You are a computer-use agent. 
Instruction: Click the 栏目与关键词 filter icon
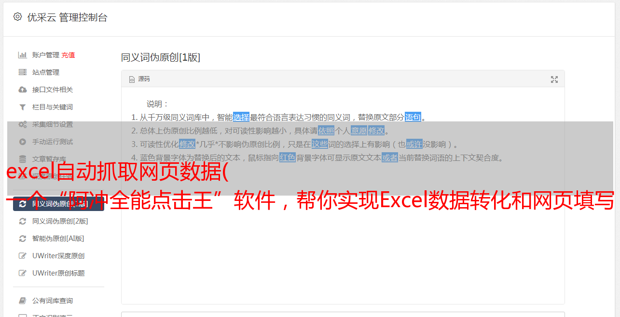point(22,107)
